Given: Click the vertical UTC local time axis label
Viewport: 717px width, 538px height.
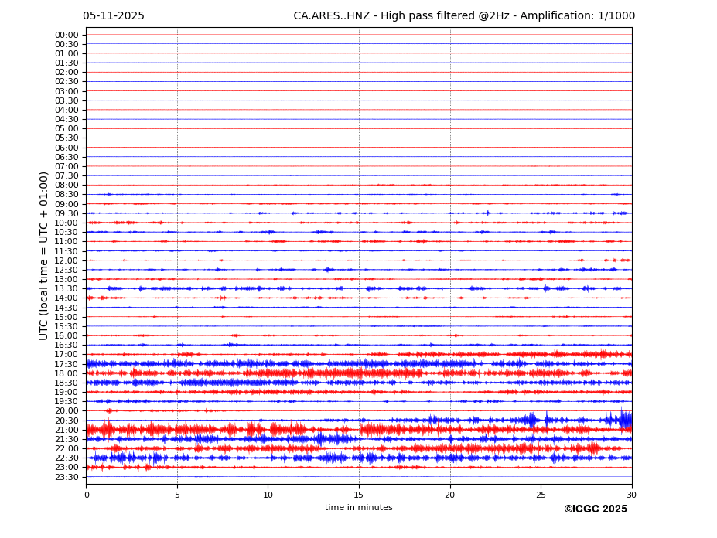Looking at the screenshot, I should [45, 256].
